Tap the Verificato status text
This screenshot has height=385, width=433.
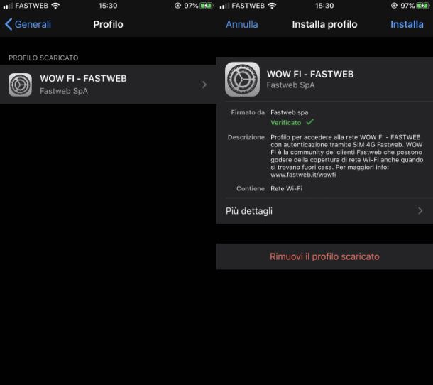click(286, 123)
